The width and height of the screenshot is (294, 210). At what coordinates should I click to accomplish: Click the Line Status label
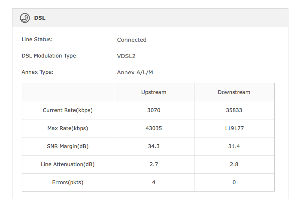tap(37, 40)
